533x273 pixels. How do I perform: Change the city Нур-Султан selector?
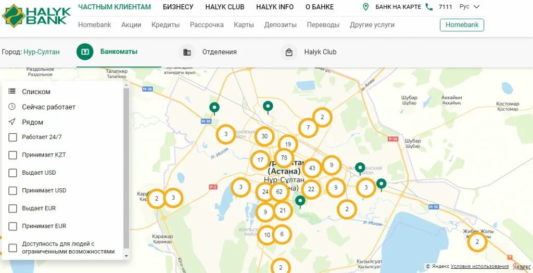tap(42, 52)
